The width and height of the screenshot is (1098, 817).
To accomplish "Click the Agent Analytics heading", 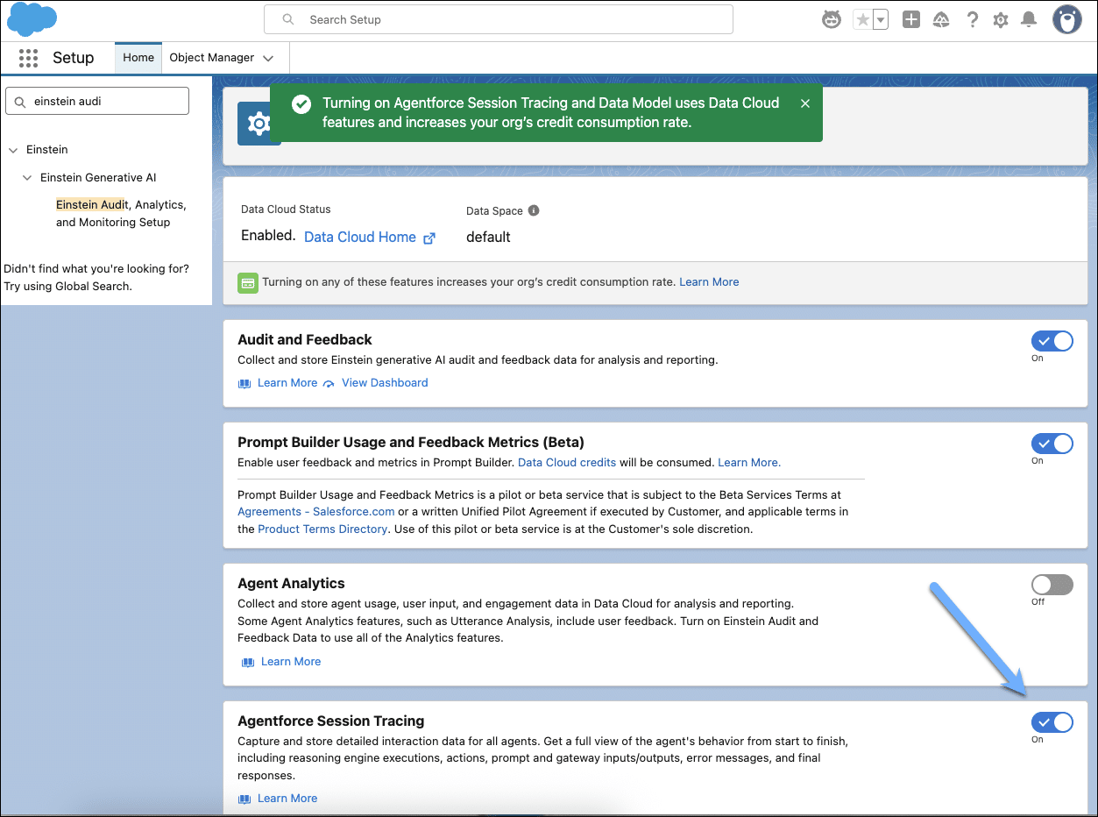I will 291,584.
